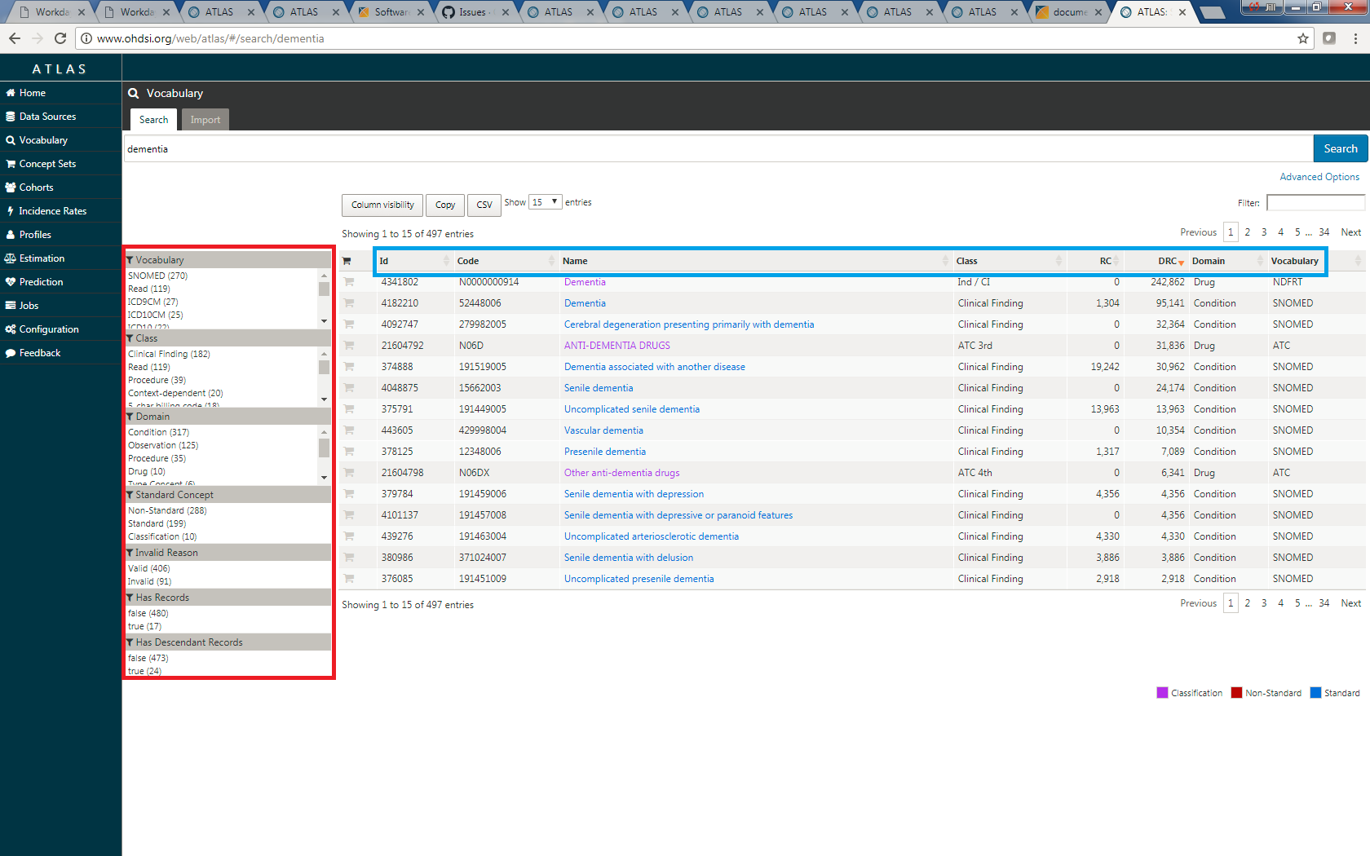Open the Advanced Options link
The width and height of the screenshot is (1370, 856).
(x=1319, y=177)
